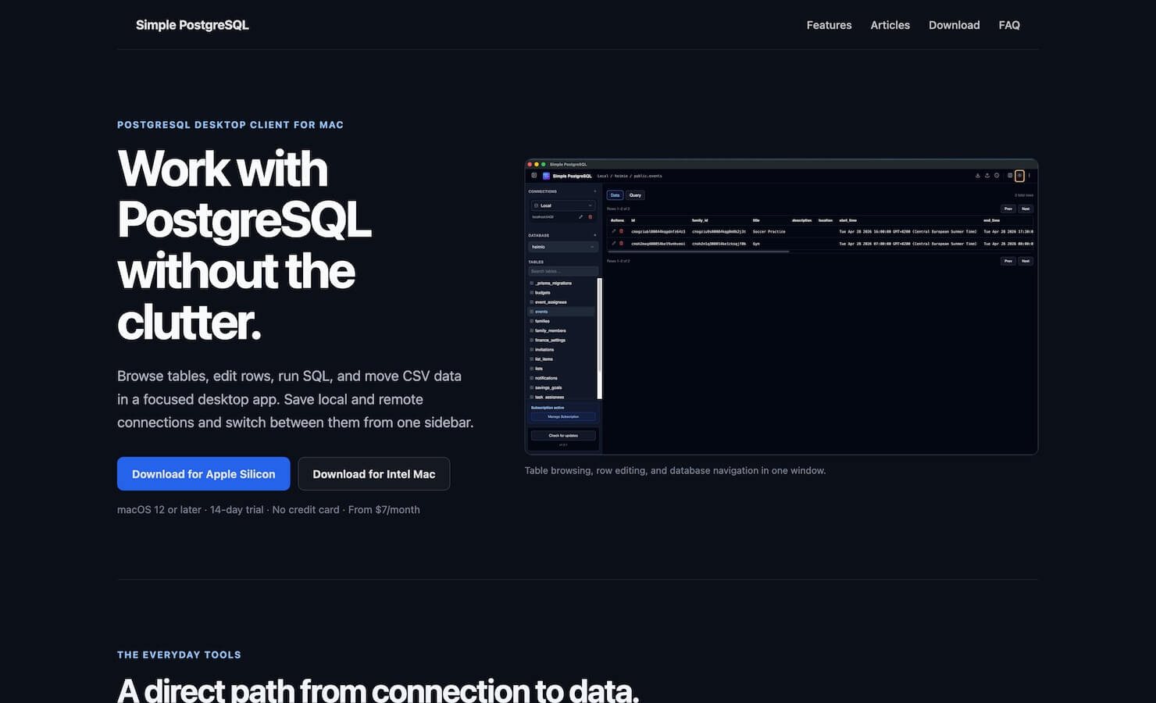Image resolution: width=1156 pixels, height=703 pixels.
Task: Click the Subscription active label
Action: click(548, 408)
